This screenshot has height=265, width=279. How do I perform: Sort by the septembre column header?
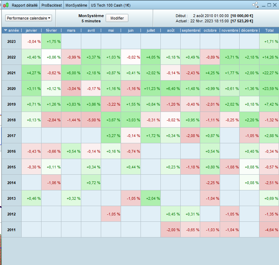(190, 30)
